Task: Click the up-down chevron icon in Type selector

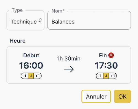Action: [x=40, y=20]
